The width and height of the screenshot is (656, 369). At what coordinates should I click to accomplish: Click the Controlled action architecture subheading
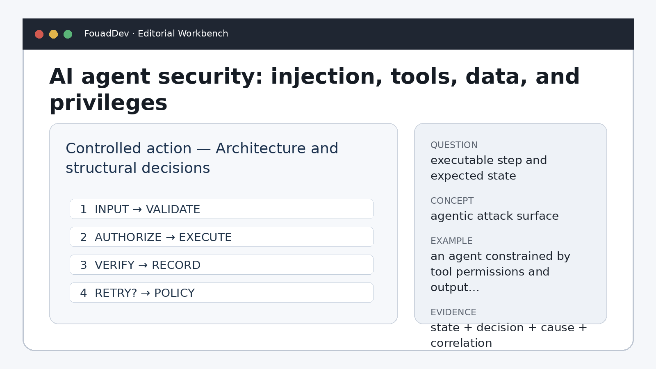click(x=202, y=158)
